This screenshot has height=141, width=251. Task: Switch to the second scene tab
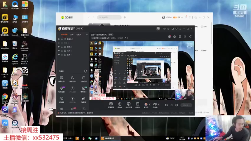[72, 34]
